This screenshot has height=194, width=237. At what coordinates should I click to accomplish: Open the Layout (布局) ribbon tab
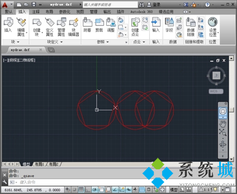[49, 12]
